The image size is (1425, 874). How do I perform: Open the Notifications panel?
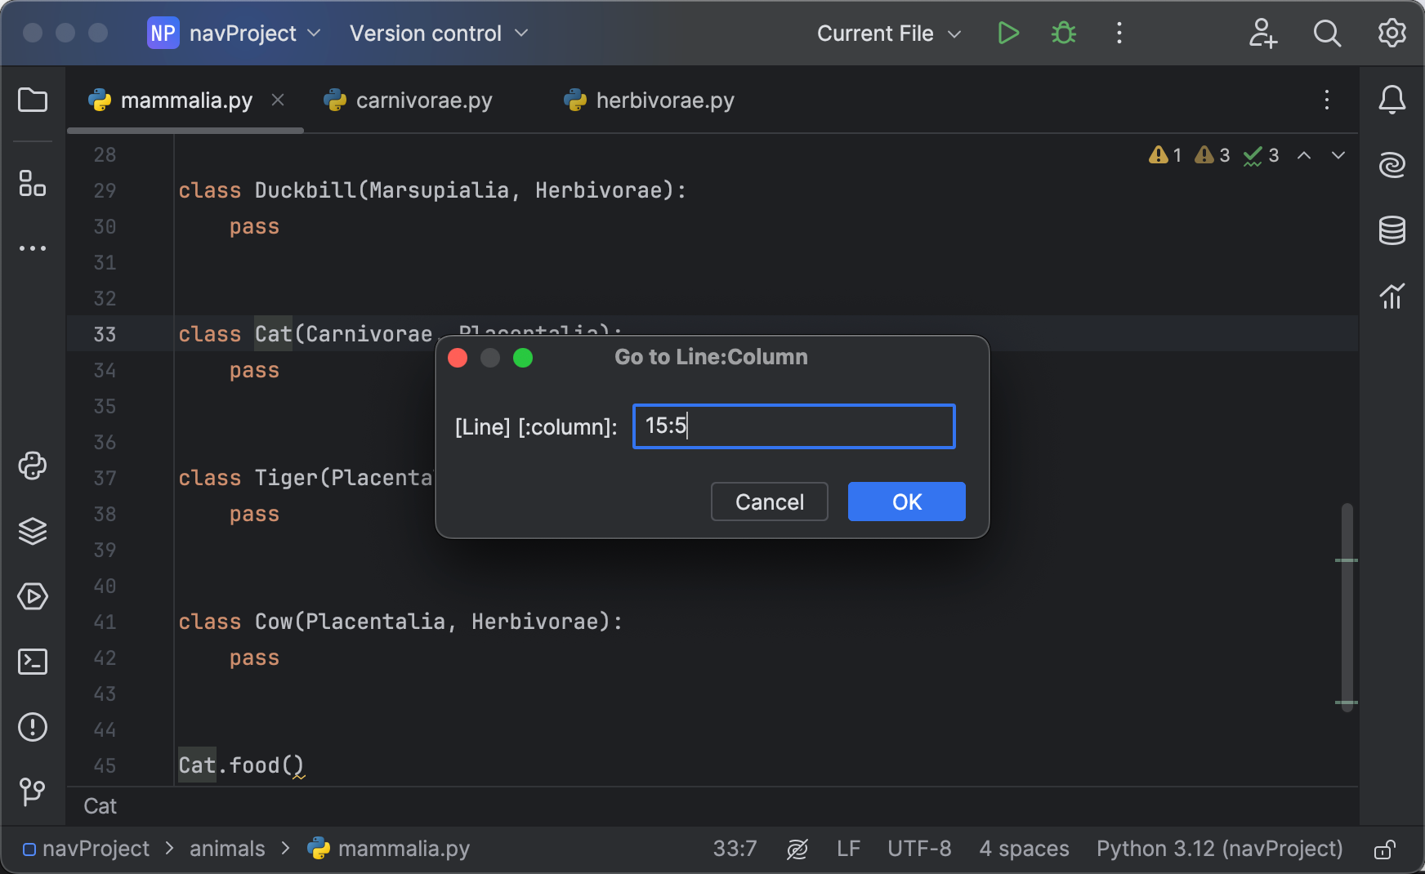coord(1393,100)
